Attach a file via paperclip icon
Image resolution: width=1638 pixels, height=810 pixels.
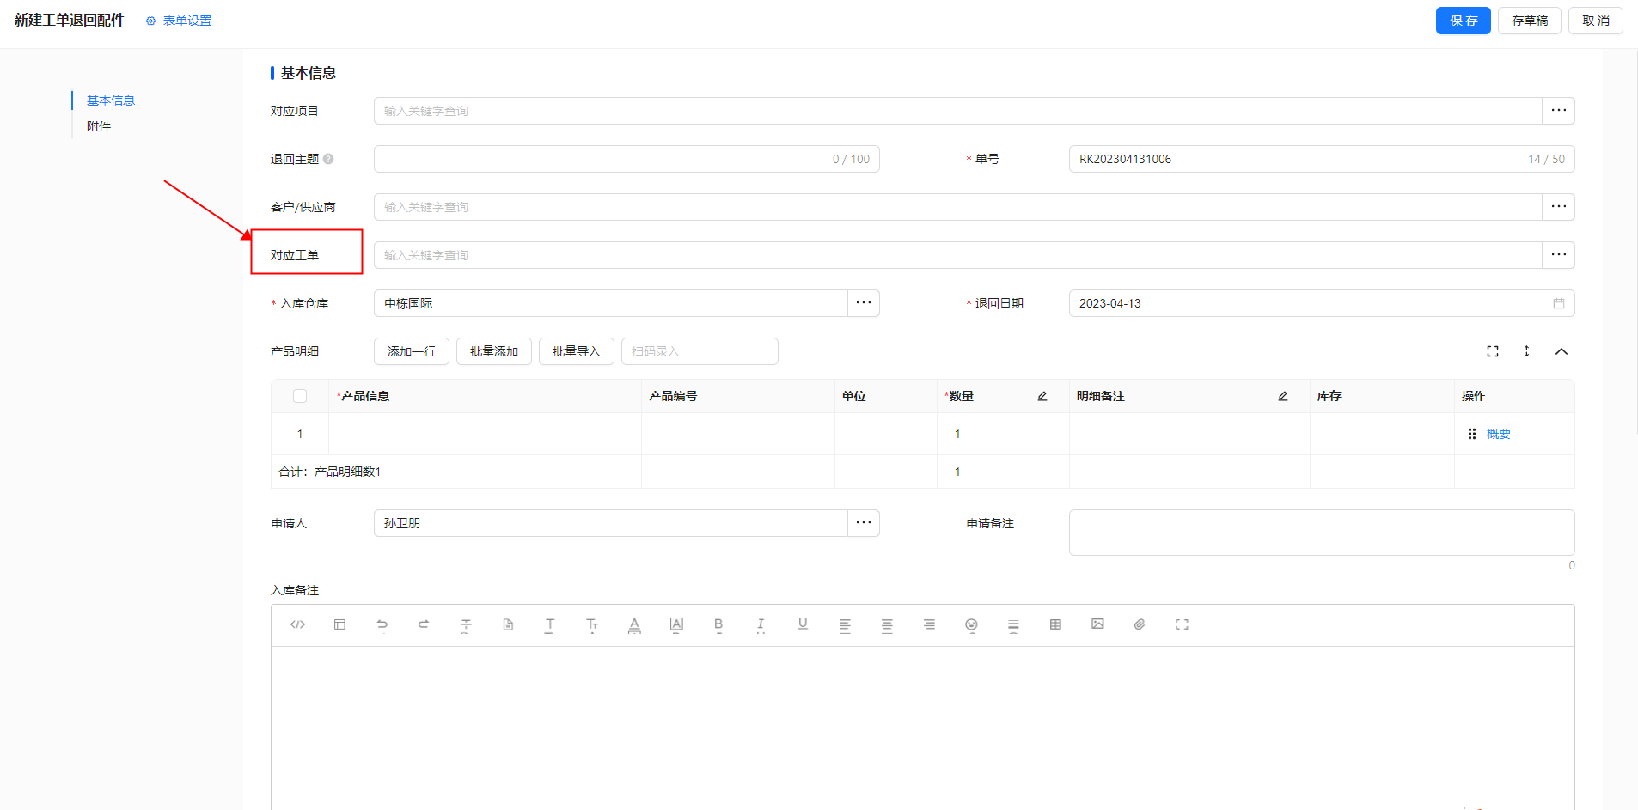point(1140,624)
